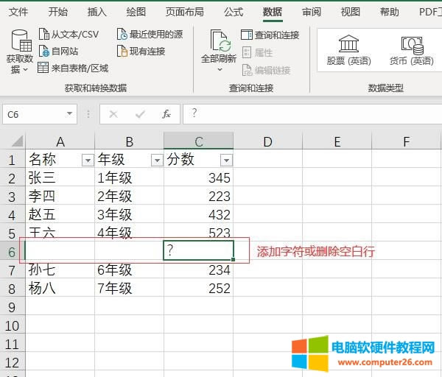Click the Select All corner triangle
442x377 pixels.
click(x=17, y=141)
